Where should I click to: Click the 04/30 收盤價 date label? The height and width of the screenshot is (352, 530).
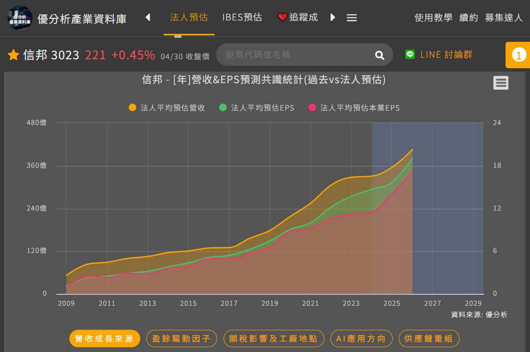[x=185, y=56]
